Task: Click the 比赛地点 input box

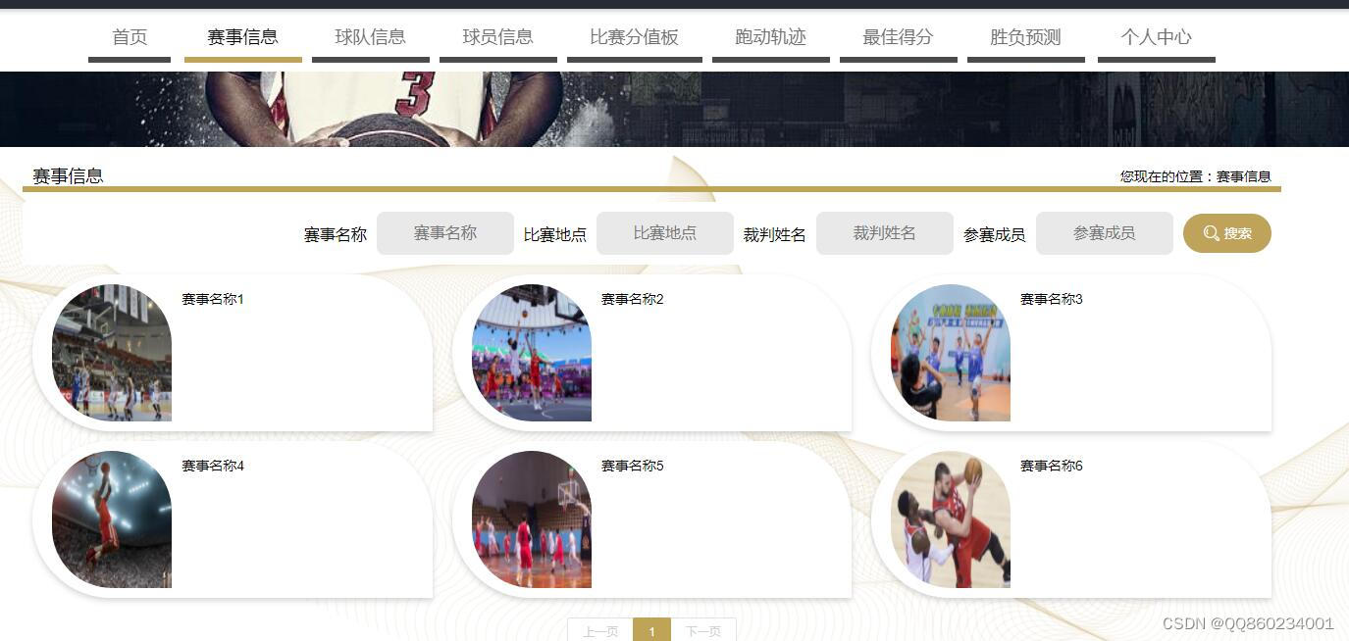Action: pyautogui.click(x=665, y=232)
